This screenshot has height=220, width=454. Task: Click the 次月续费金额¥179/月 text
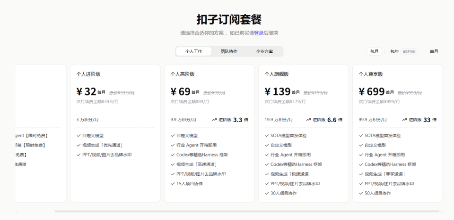point(285,101)
